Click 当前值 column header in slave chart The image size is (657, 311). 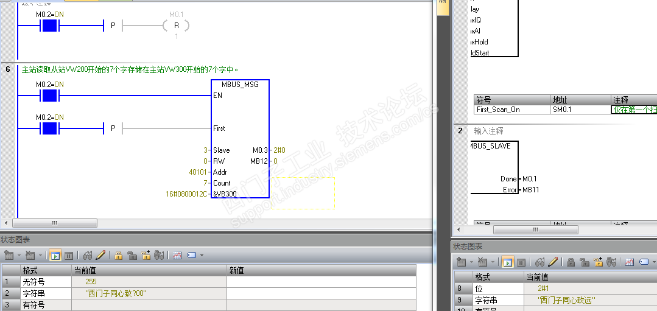pos(591,277)
